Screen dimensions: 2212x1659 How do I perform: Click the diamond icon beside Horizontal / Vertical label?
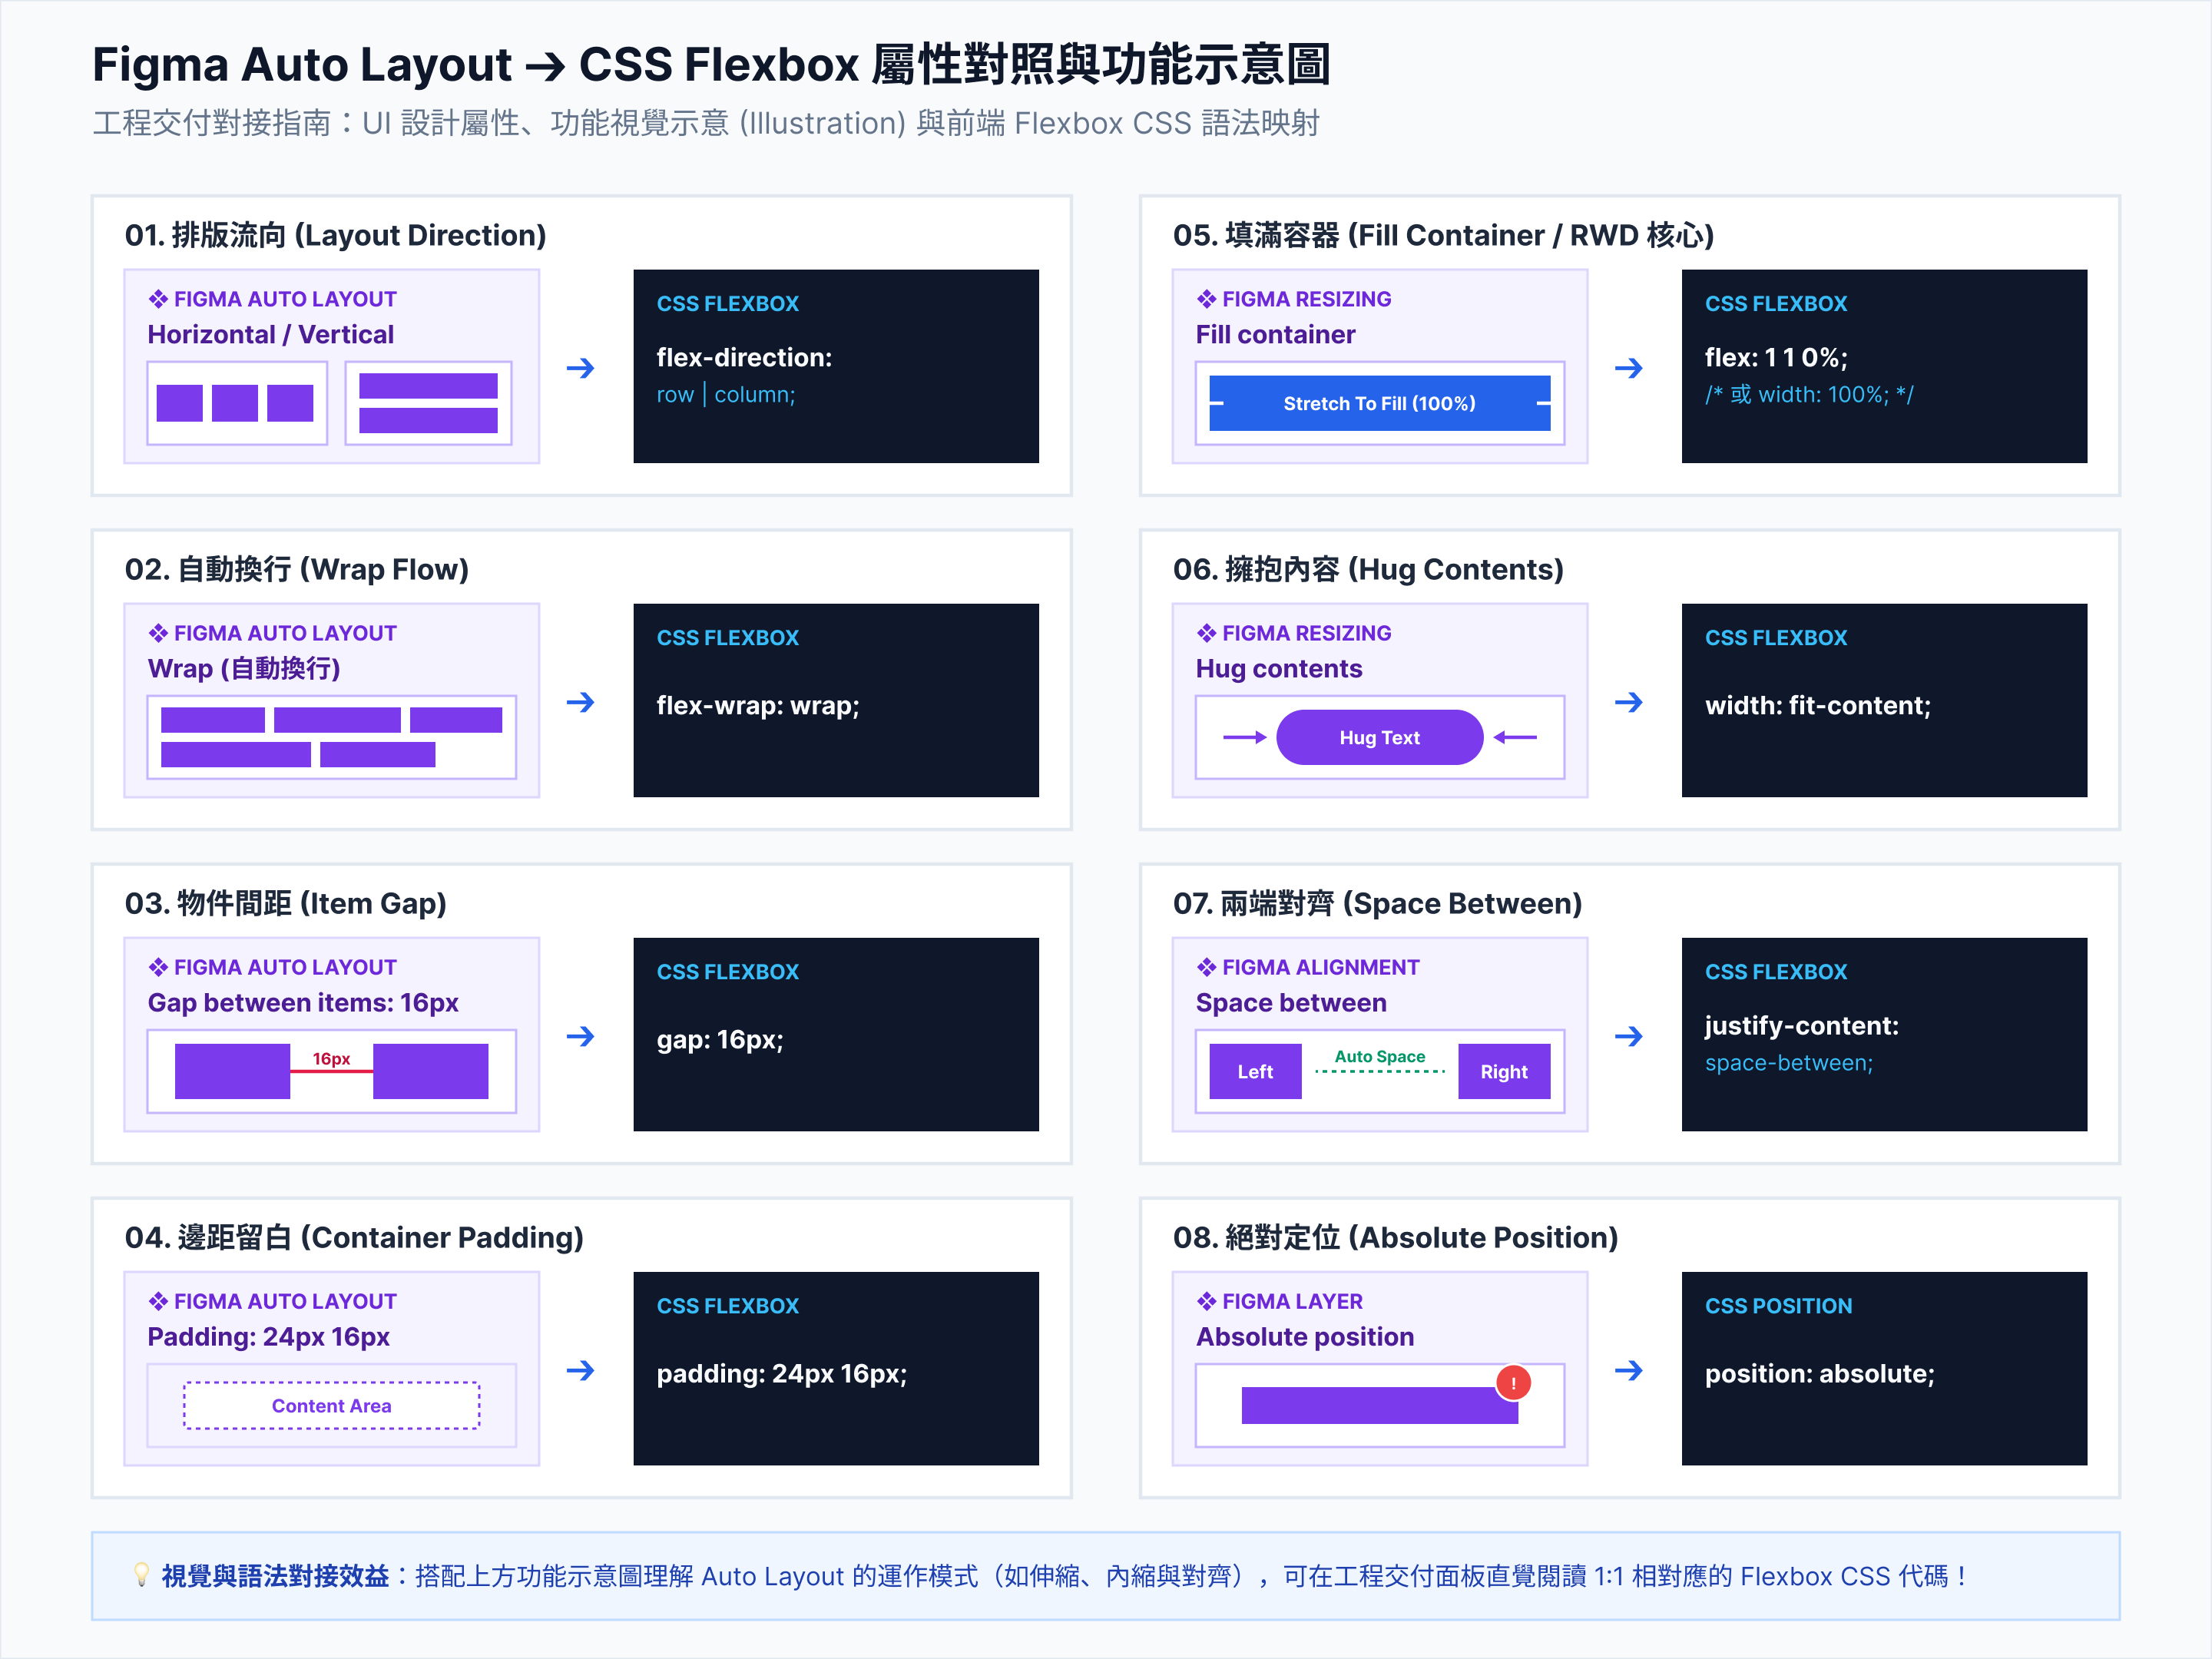[158, 299]
